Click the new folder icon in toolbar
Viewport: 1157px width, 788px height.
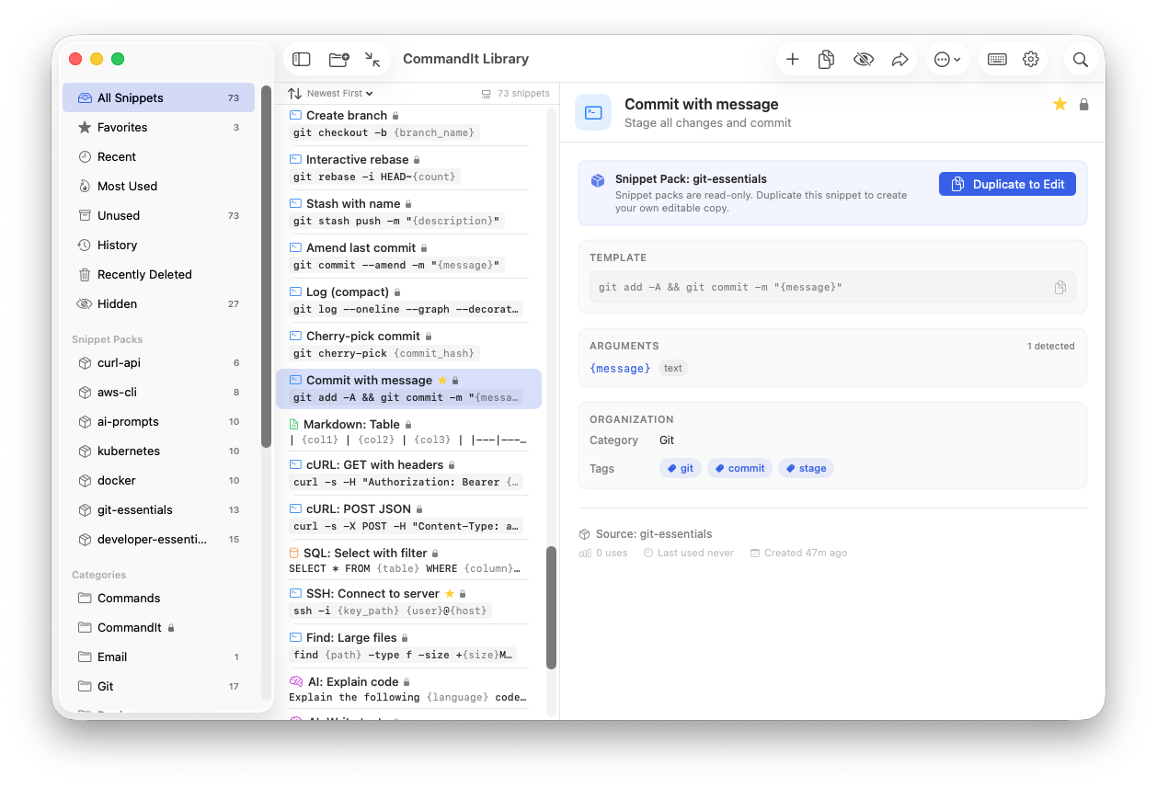[x=338, y=60]
